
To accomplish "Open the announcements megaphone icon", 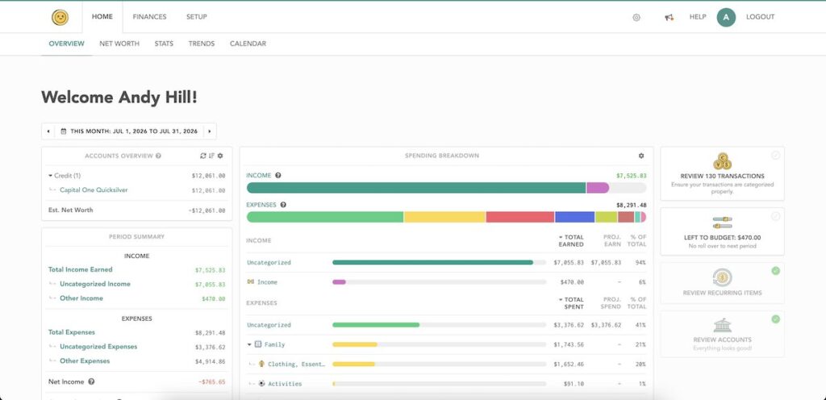I will coord(669,18).
